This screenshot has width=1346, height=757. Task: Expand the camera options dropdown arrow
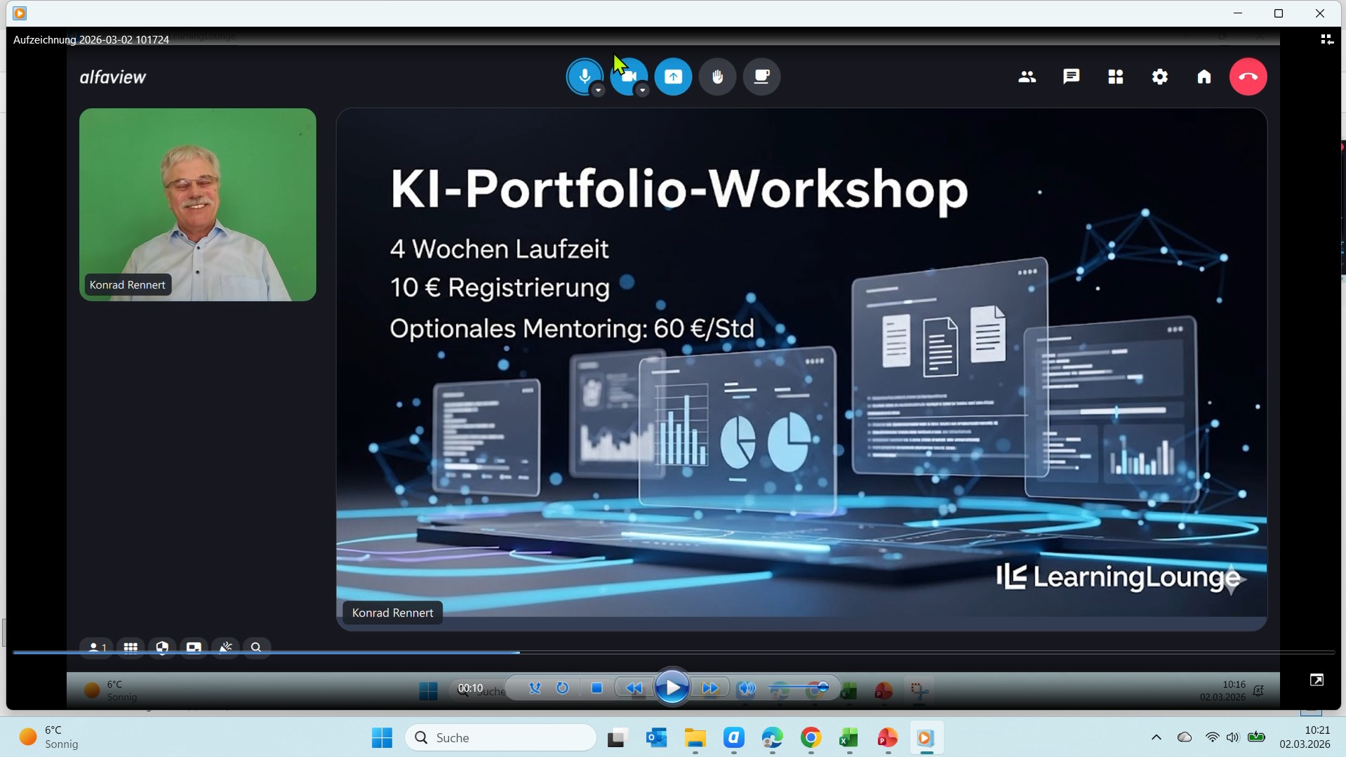(642, 91)
